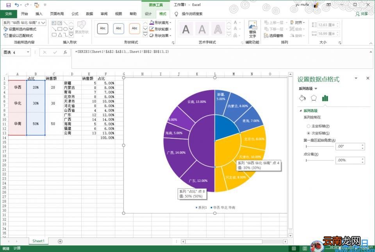Viewport: 375px width, 252px height.
Task: Undo the last action
Action: 17,5
